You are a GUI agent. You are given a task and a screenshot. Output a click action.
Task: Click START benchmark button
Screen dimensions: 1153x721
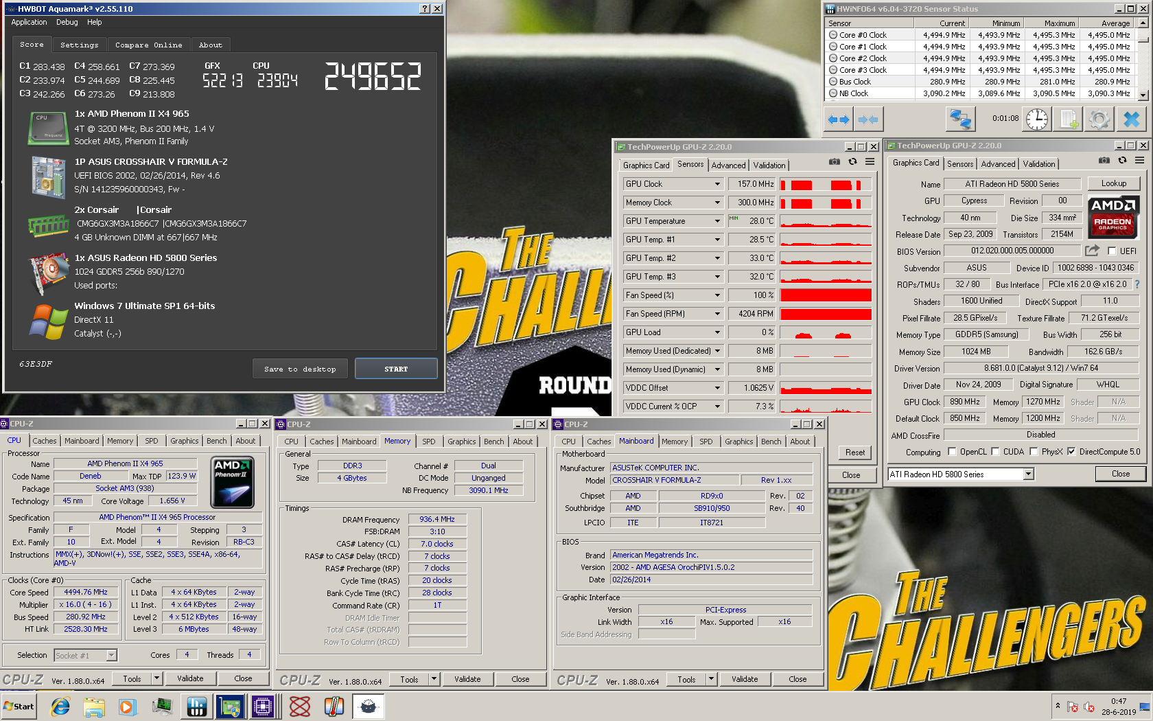tap(396, 369)
